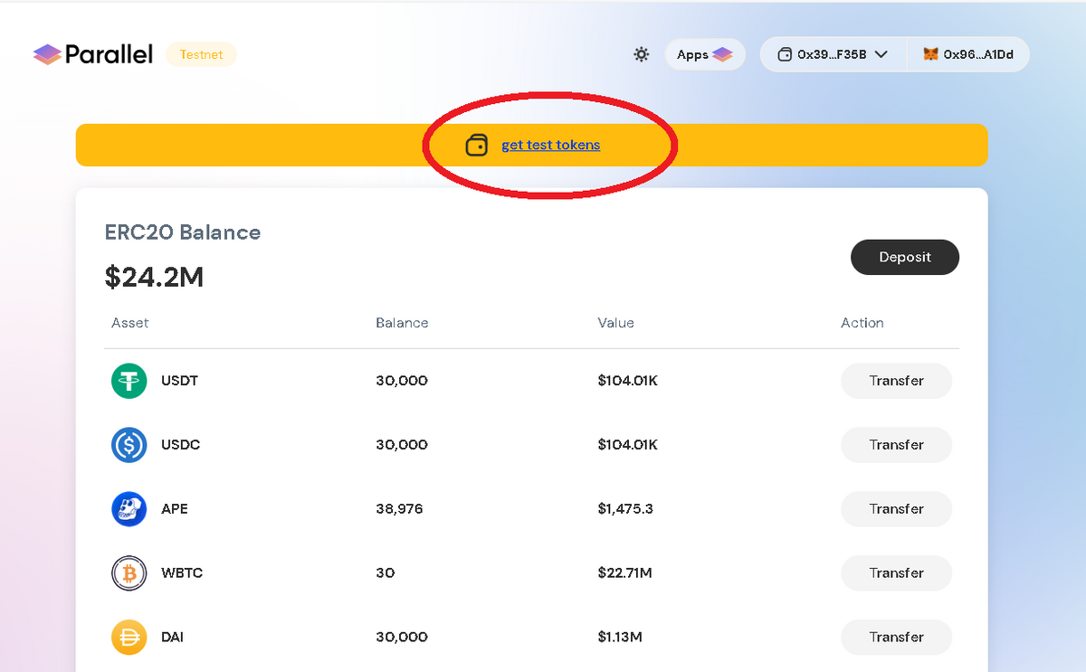The width and height of the screenshot is (1086, 672).
Task: Open the get test tokens link
Action: pyautogui.click(x=550, y=145)
